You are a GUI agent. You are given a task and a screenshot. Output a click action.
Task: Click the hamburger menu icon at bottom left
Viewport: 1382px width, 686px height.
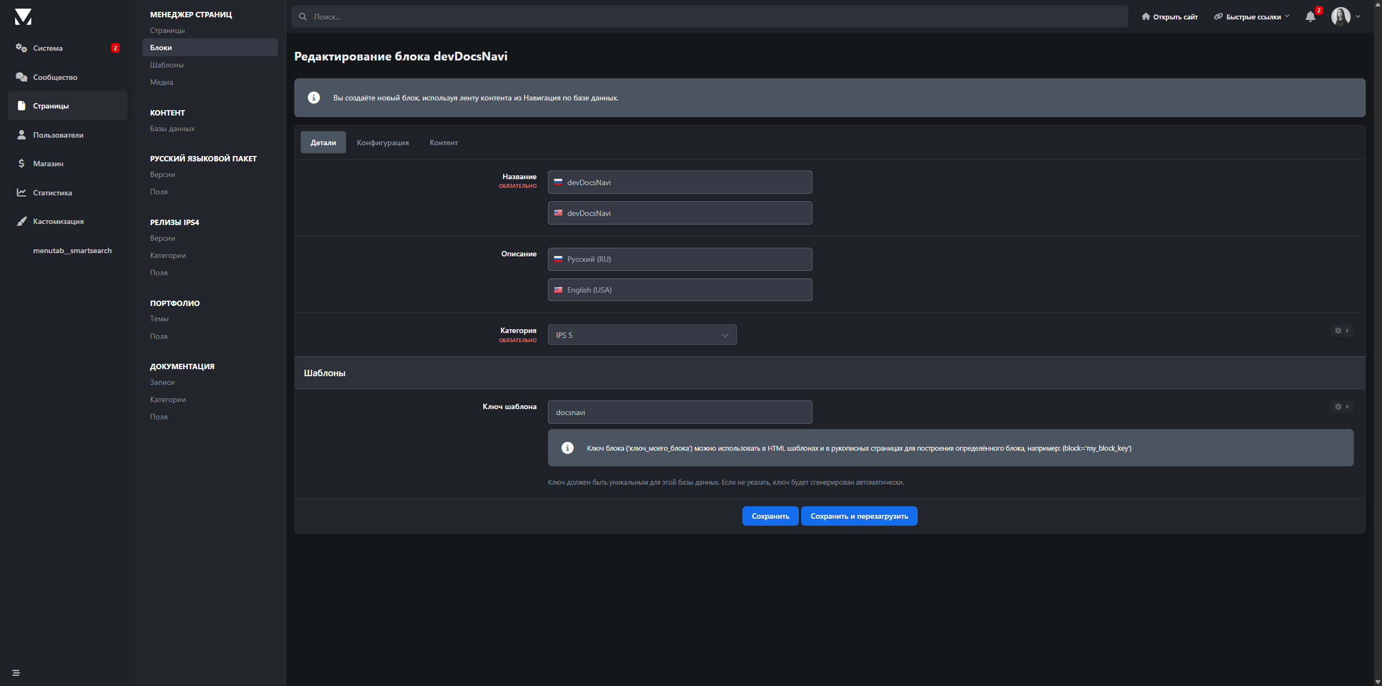tap(16, 673)
